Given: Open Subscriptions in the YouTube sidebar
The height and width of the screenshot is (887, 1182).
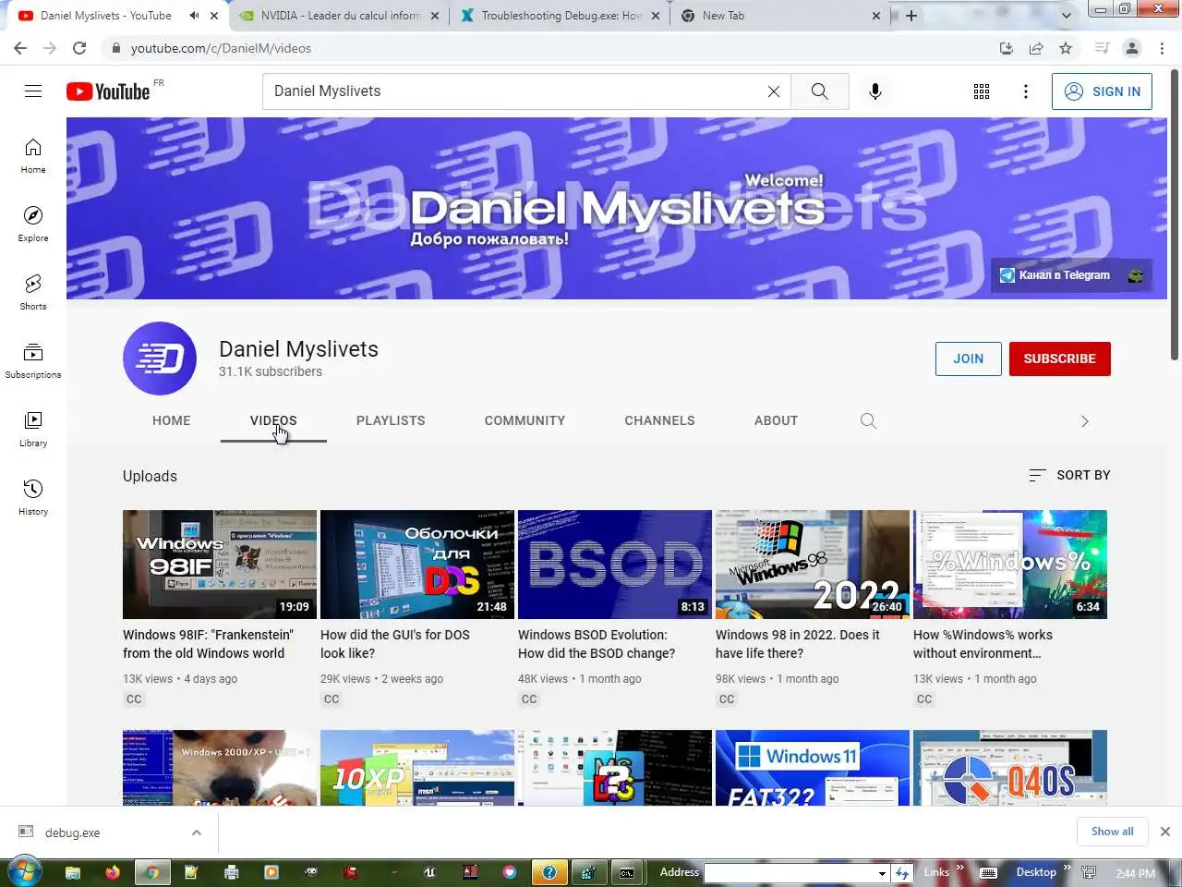Looking at the screenshot, I should pos(33,361).
